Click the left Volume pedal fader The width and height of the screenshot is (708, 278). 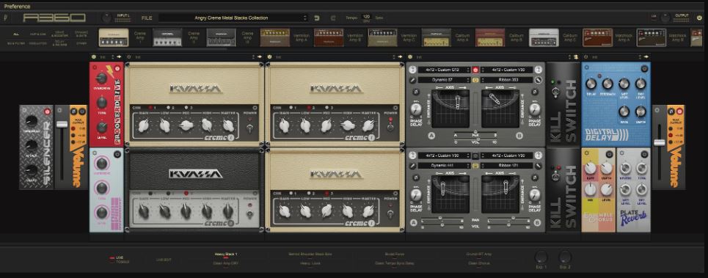click(62, 125)
